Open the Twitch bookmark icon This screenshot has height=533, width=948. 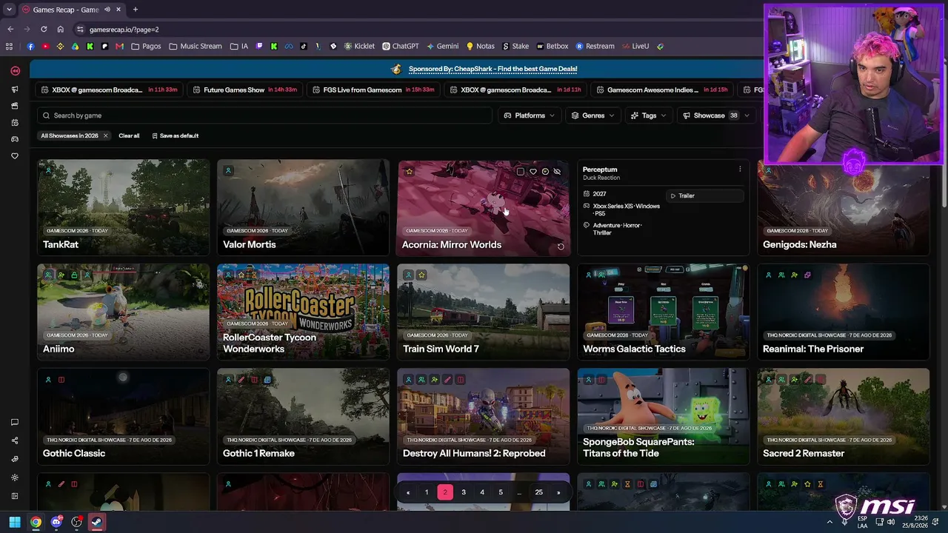(258, 46)
